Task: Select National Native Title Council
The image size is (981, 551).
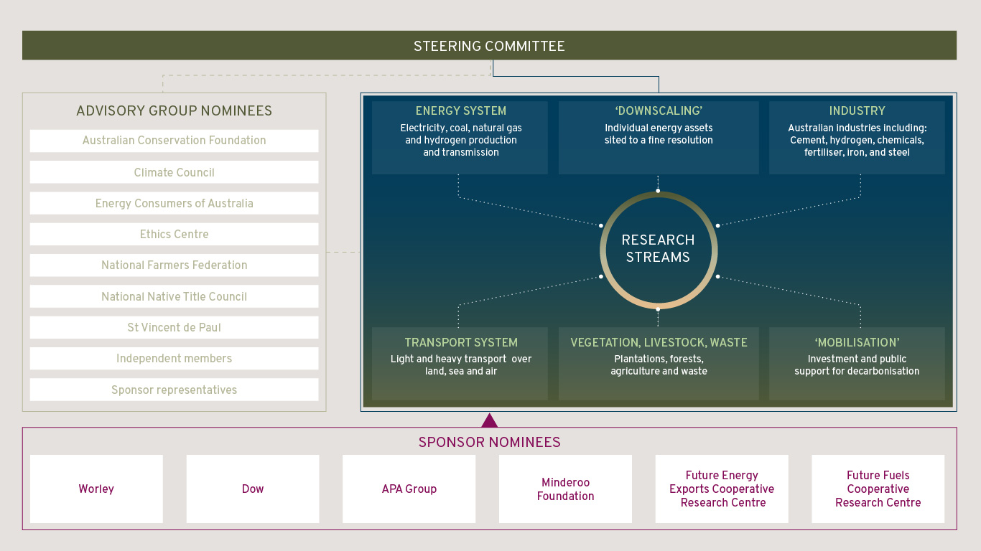Action: (174, 296)
